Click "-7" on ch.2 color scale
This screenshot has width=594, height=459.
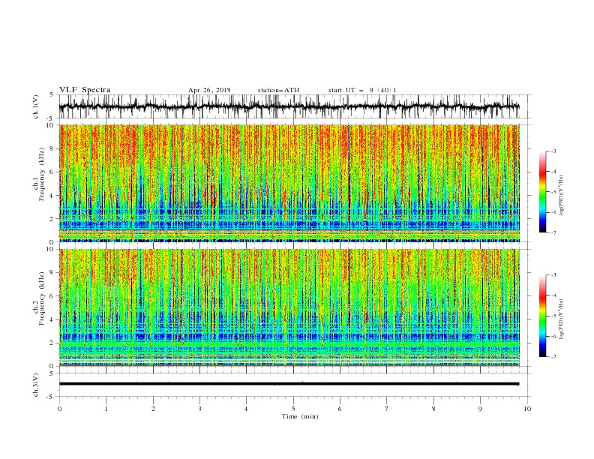pyautogui.click(x=553, y=357)
